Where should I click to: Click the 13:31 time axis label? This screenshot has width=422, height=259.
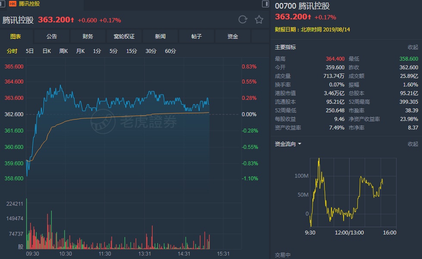coord(144,254)
